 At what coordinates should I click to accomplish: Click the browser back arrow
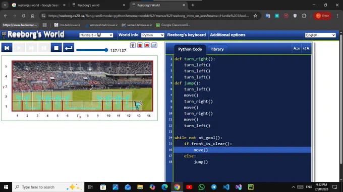coord(6,16)
